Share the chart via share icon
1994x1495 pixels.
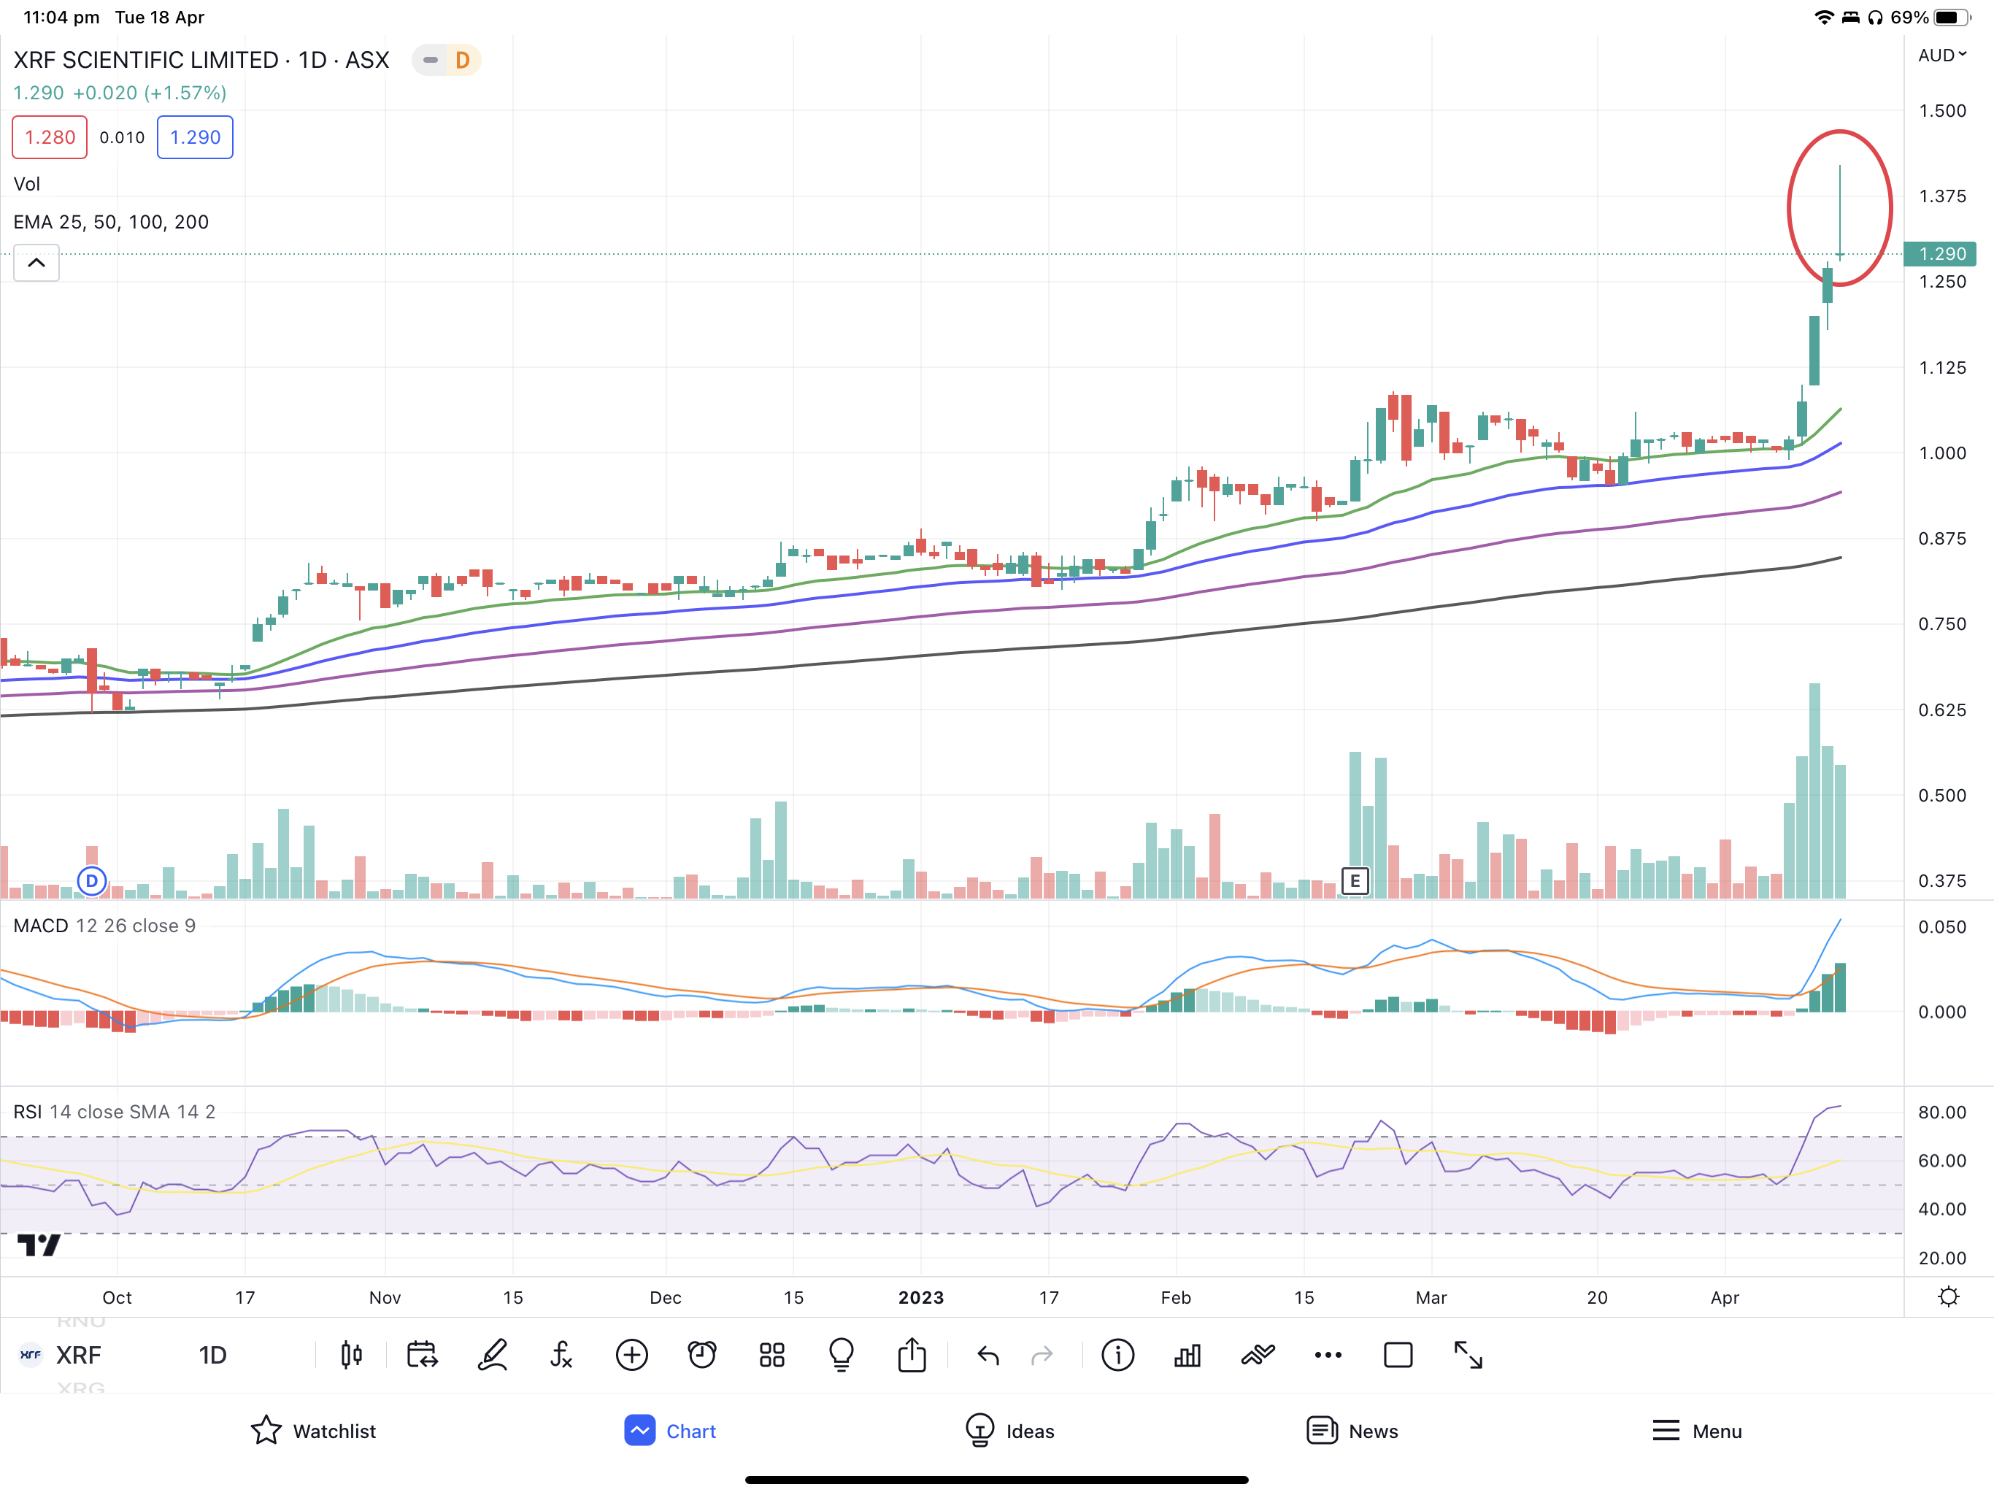[x=912, y=1354]
